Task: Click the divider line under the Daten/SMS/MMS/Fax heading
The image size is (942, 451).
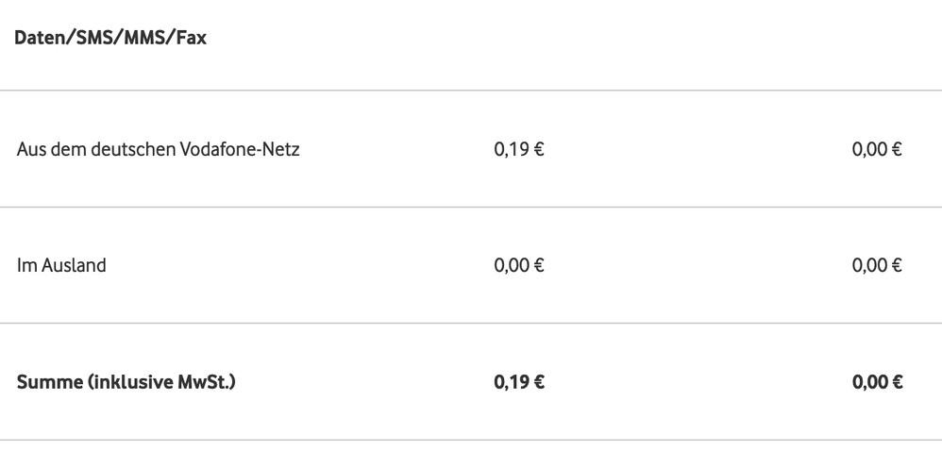Action: click(x=471, y=91)
